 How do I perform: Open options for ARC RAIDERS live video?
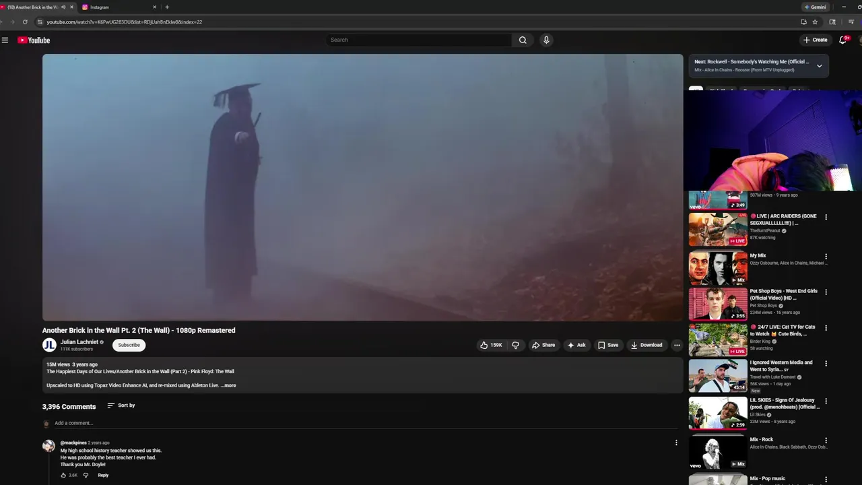[x=826, y=217]
